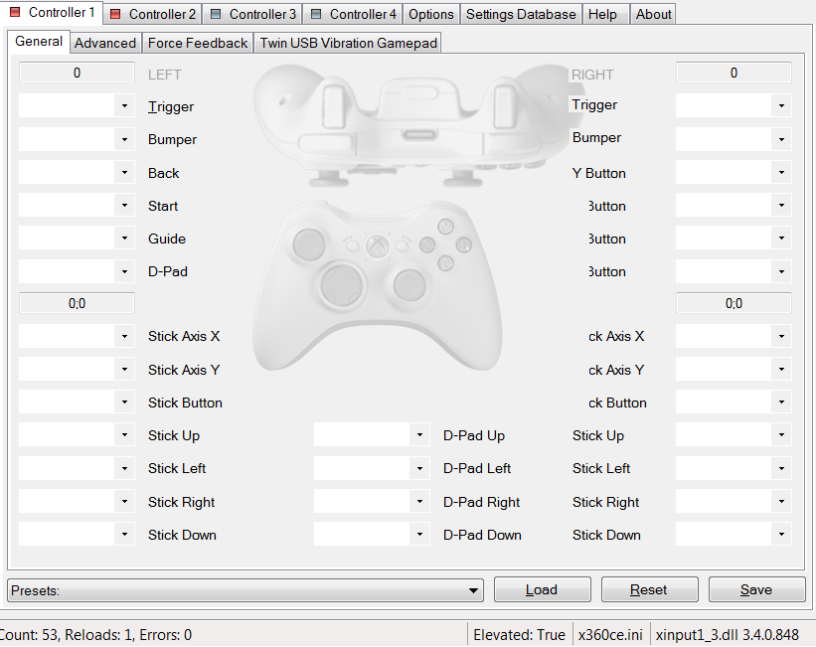Switch to the Advanced sub-tab

[104, 43]
